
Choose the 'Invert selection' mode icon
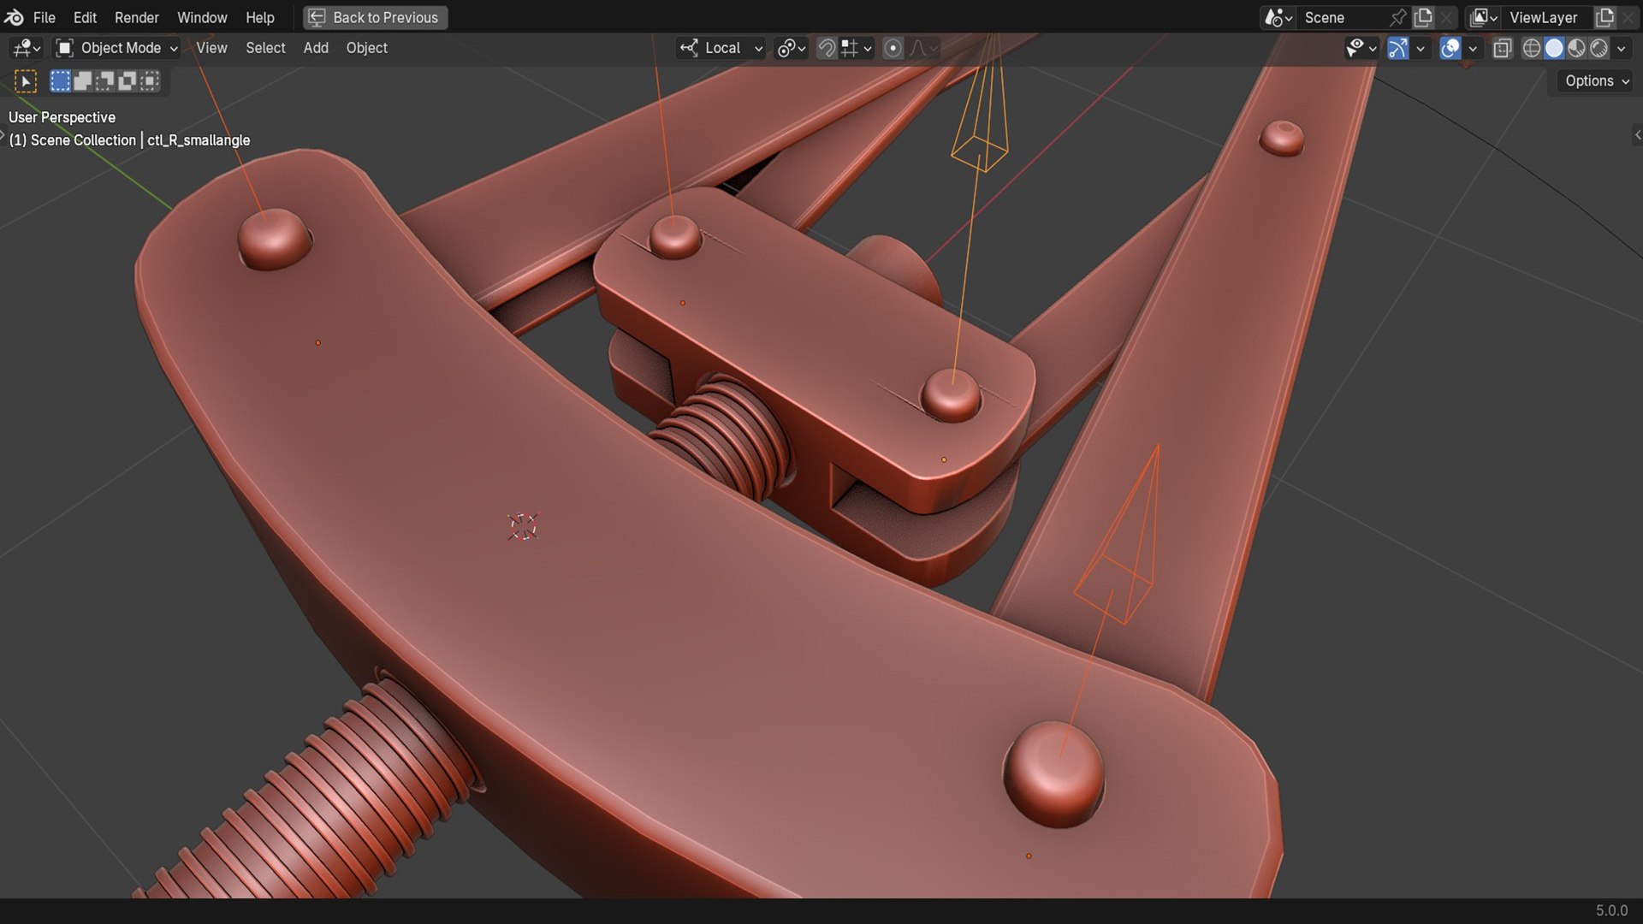click(128, 81)
